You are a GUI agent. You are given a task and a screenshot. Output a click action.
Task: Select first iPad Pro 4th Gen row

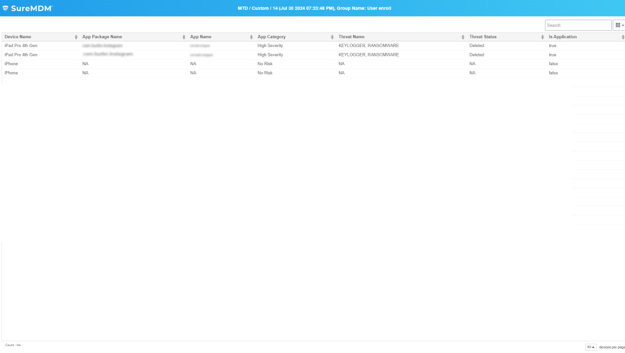tap(313, 46)
